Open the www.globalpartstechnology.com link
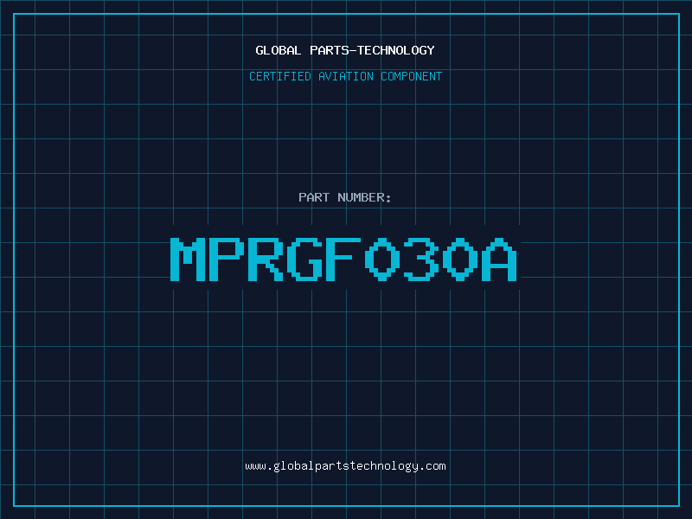The height and width of the screenshot is (519, 692). pyautogui.click(x=345, y=466)
